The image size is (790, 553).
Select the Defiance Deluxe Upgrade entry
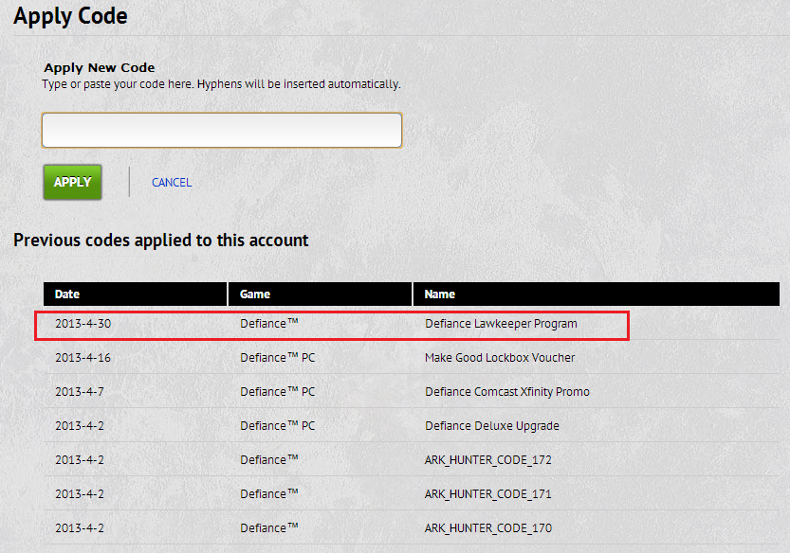[491, 426]
